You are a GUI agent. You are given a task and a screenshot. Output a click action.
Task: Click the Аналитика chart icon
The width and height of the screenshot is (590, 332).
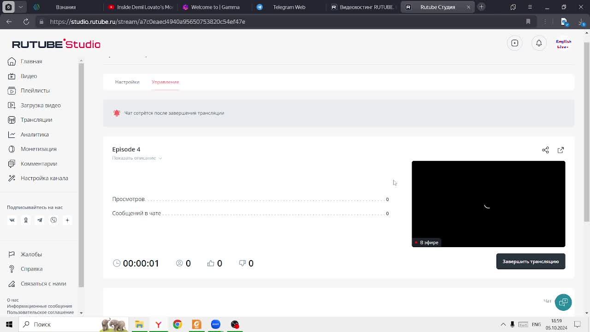(x=12, y=134)
